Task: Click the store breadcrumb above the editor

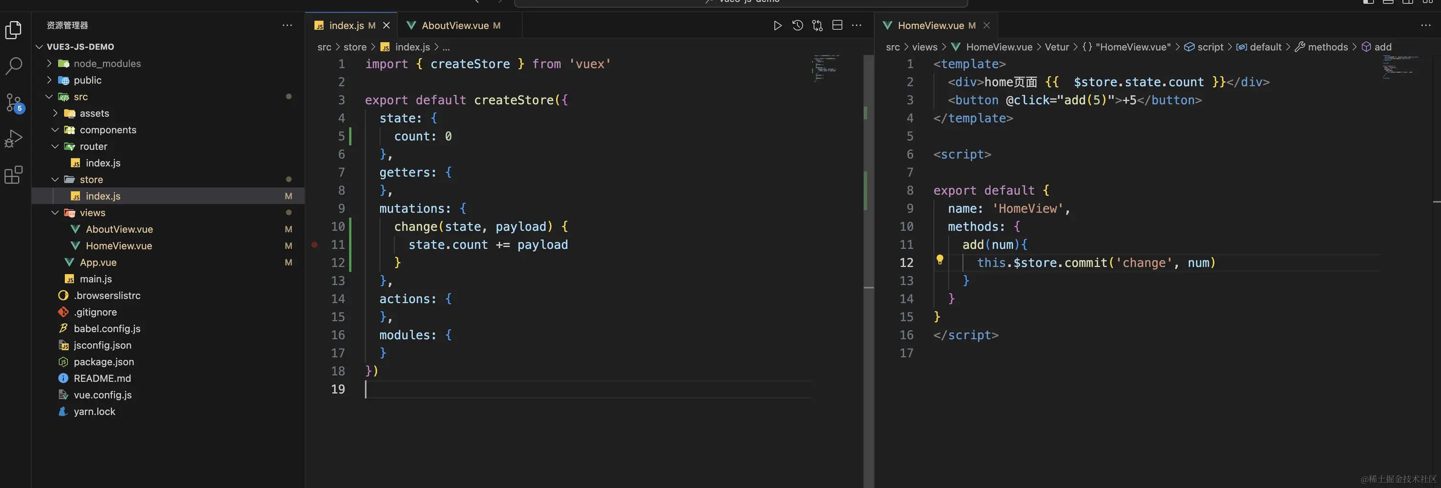Action: [354, 47]
